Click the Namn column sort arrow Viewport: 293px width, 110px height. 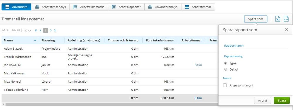35,40
